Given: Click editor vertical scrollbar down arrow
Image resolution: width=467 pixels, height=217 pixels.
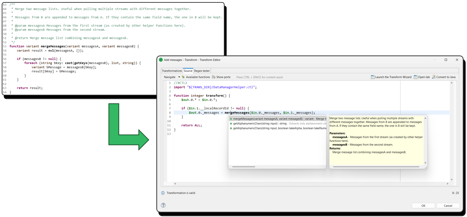Looking at the screenshot, I should pyautogui.click(x=452, y=180).
